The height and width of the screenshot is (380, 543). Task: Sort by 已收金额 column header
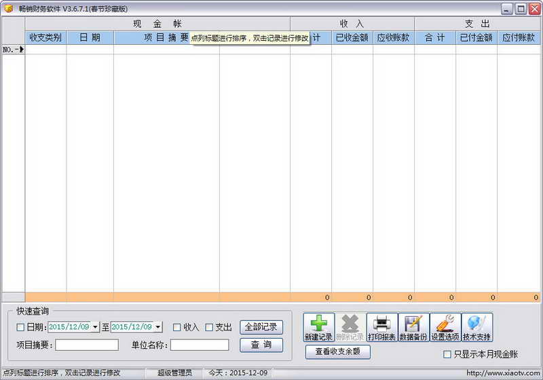[352, 37]
